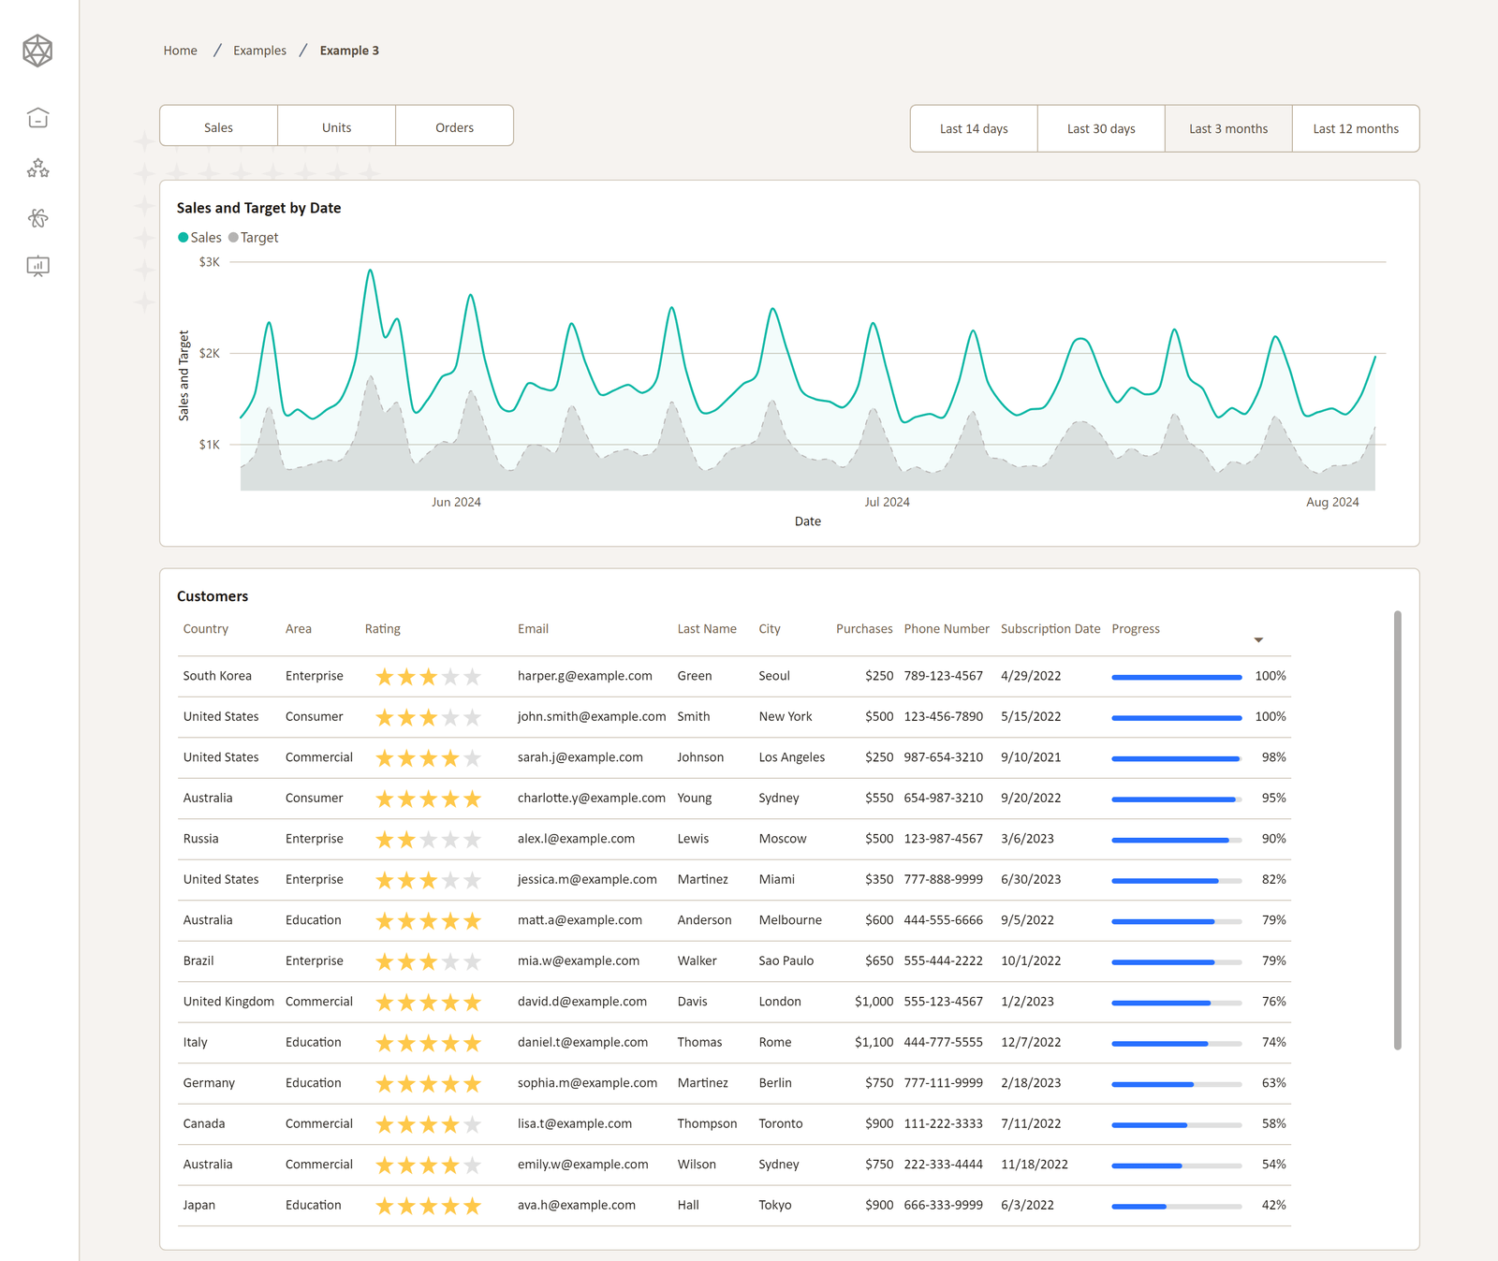Toggle the Target series in the chart legend
This screenshot has height=1261, width=1498.
(x=234, y=238)
